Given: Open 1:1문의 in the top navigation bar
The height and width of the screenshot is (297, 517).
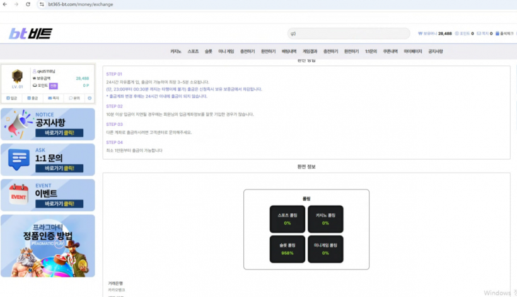Looking at the screenshot, I should coord(371,52).
